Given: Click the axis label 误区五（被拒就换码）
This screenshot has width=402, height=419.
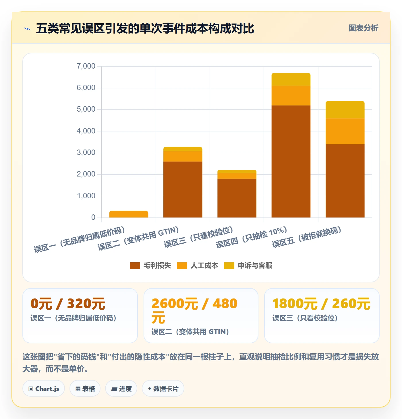Looking at the screenshot, I should (307, 237).
